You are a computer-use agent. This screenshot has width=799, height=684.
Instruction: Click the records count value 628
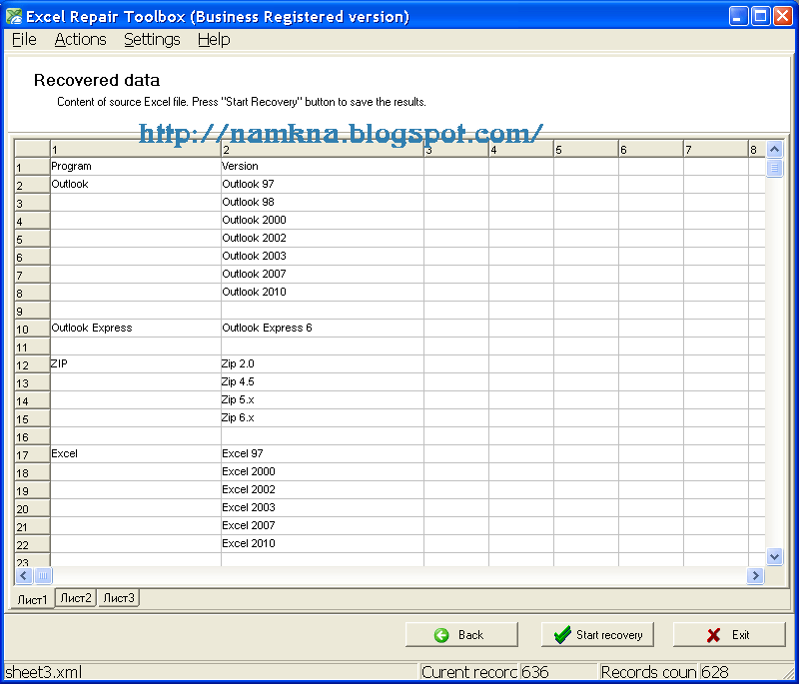(x=714, y=672)
